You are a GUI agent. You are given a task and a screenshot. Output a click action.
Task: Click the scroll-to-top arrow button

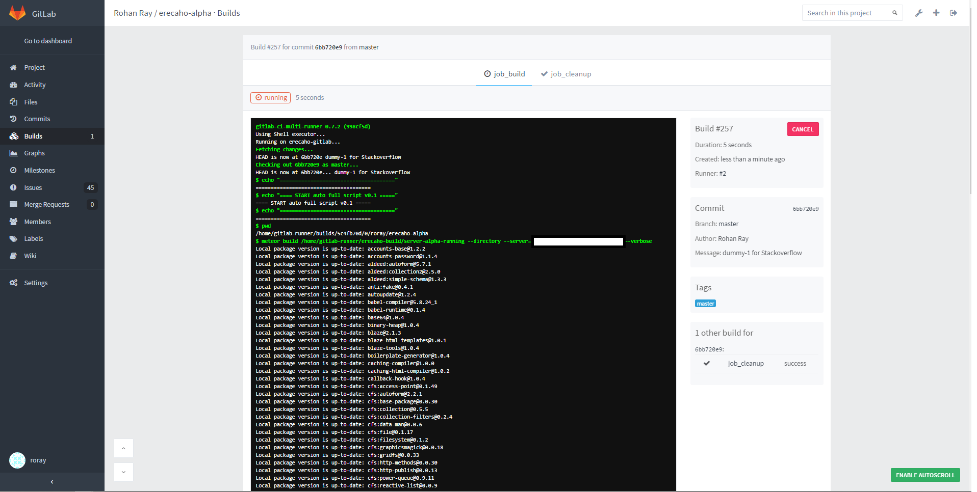click(123, 448)
